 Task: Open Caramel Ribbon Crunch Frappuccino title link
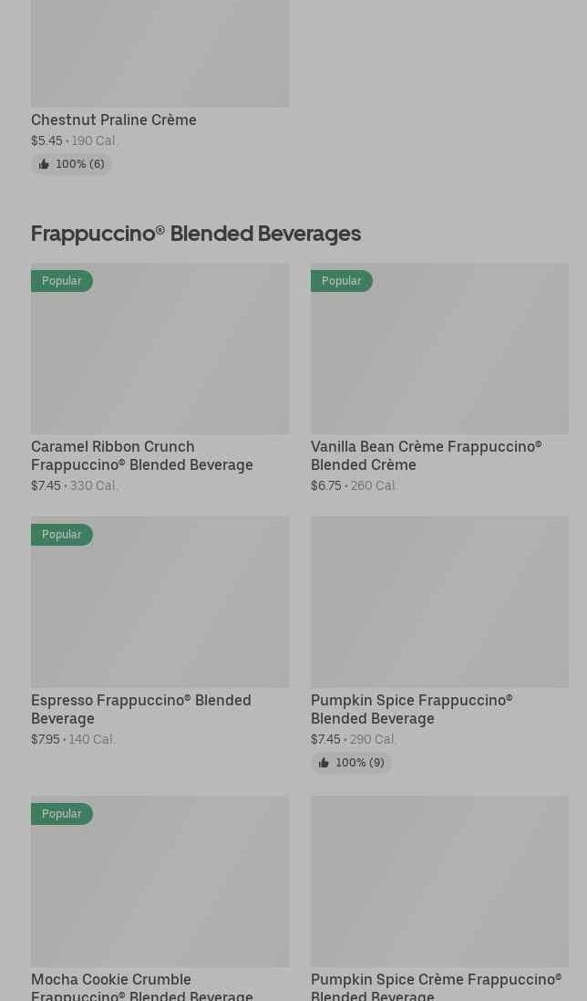pyautogui.click(x=142, y=455)
